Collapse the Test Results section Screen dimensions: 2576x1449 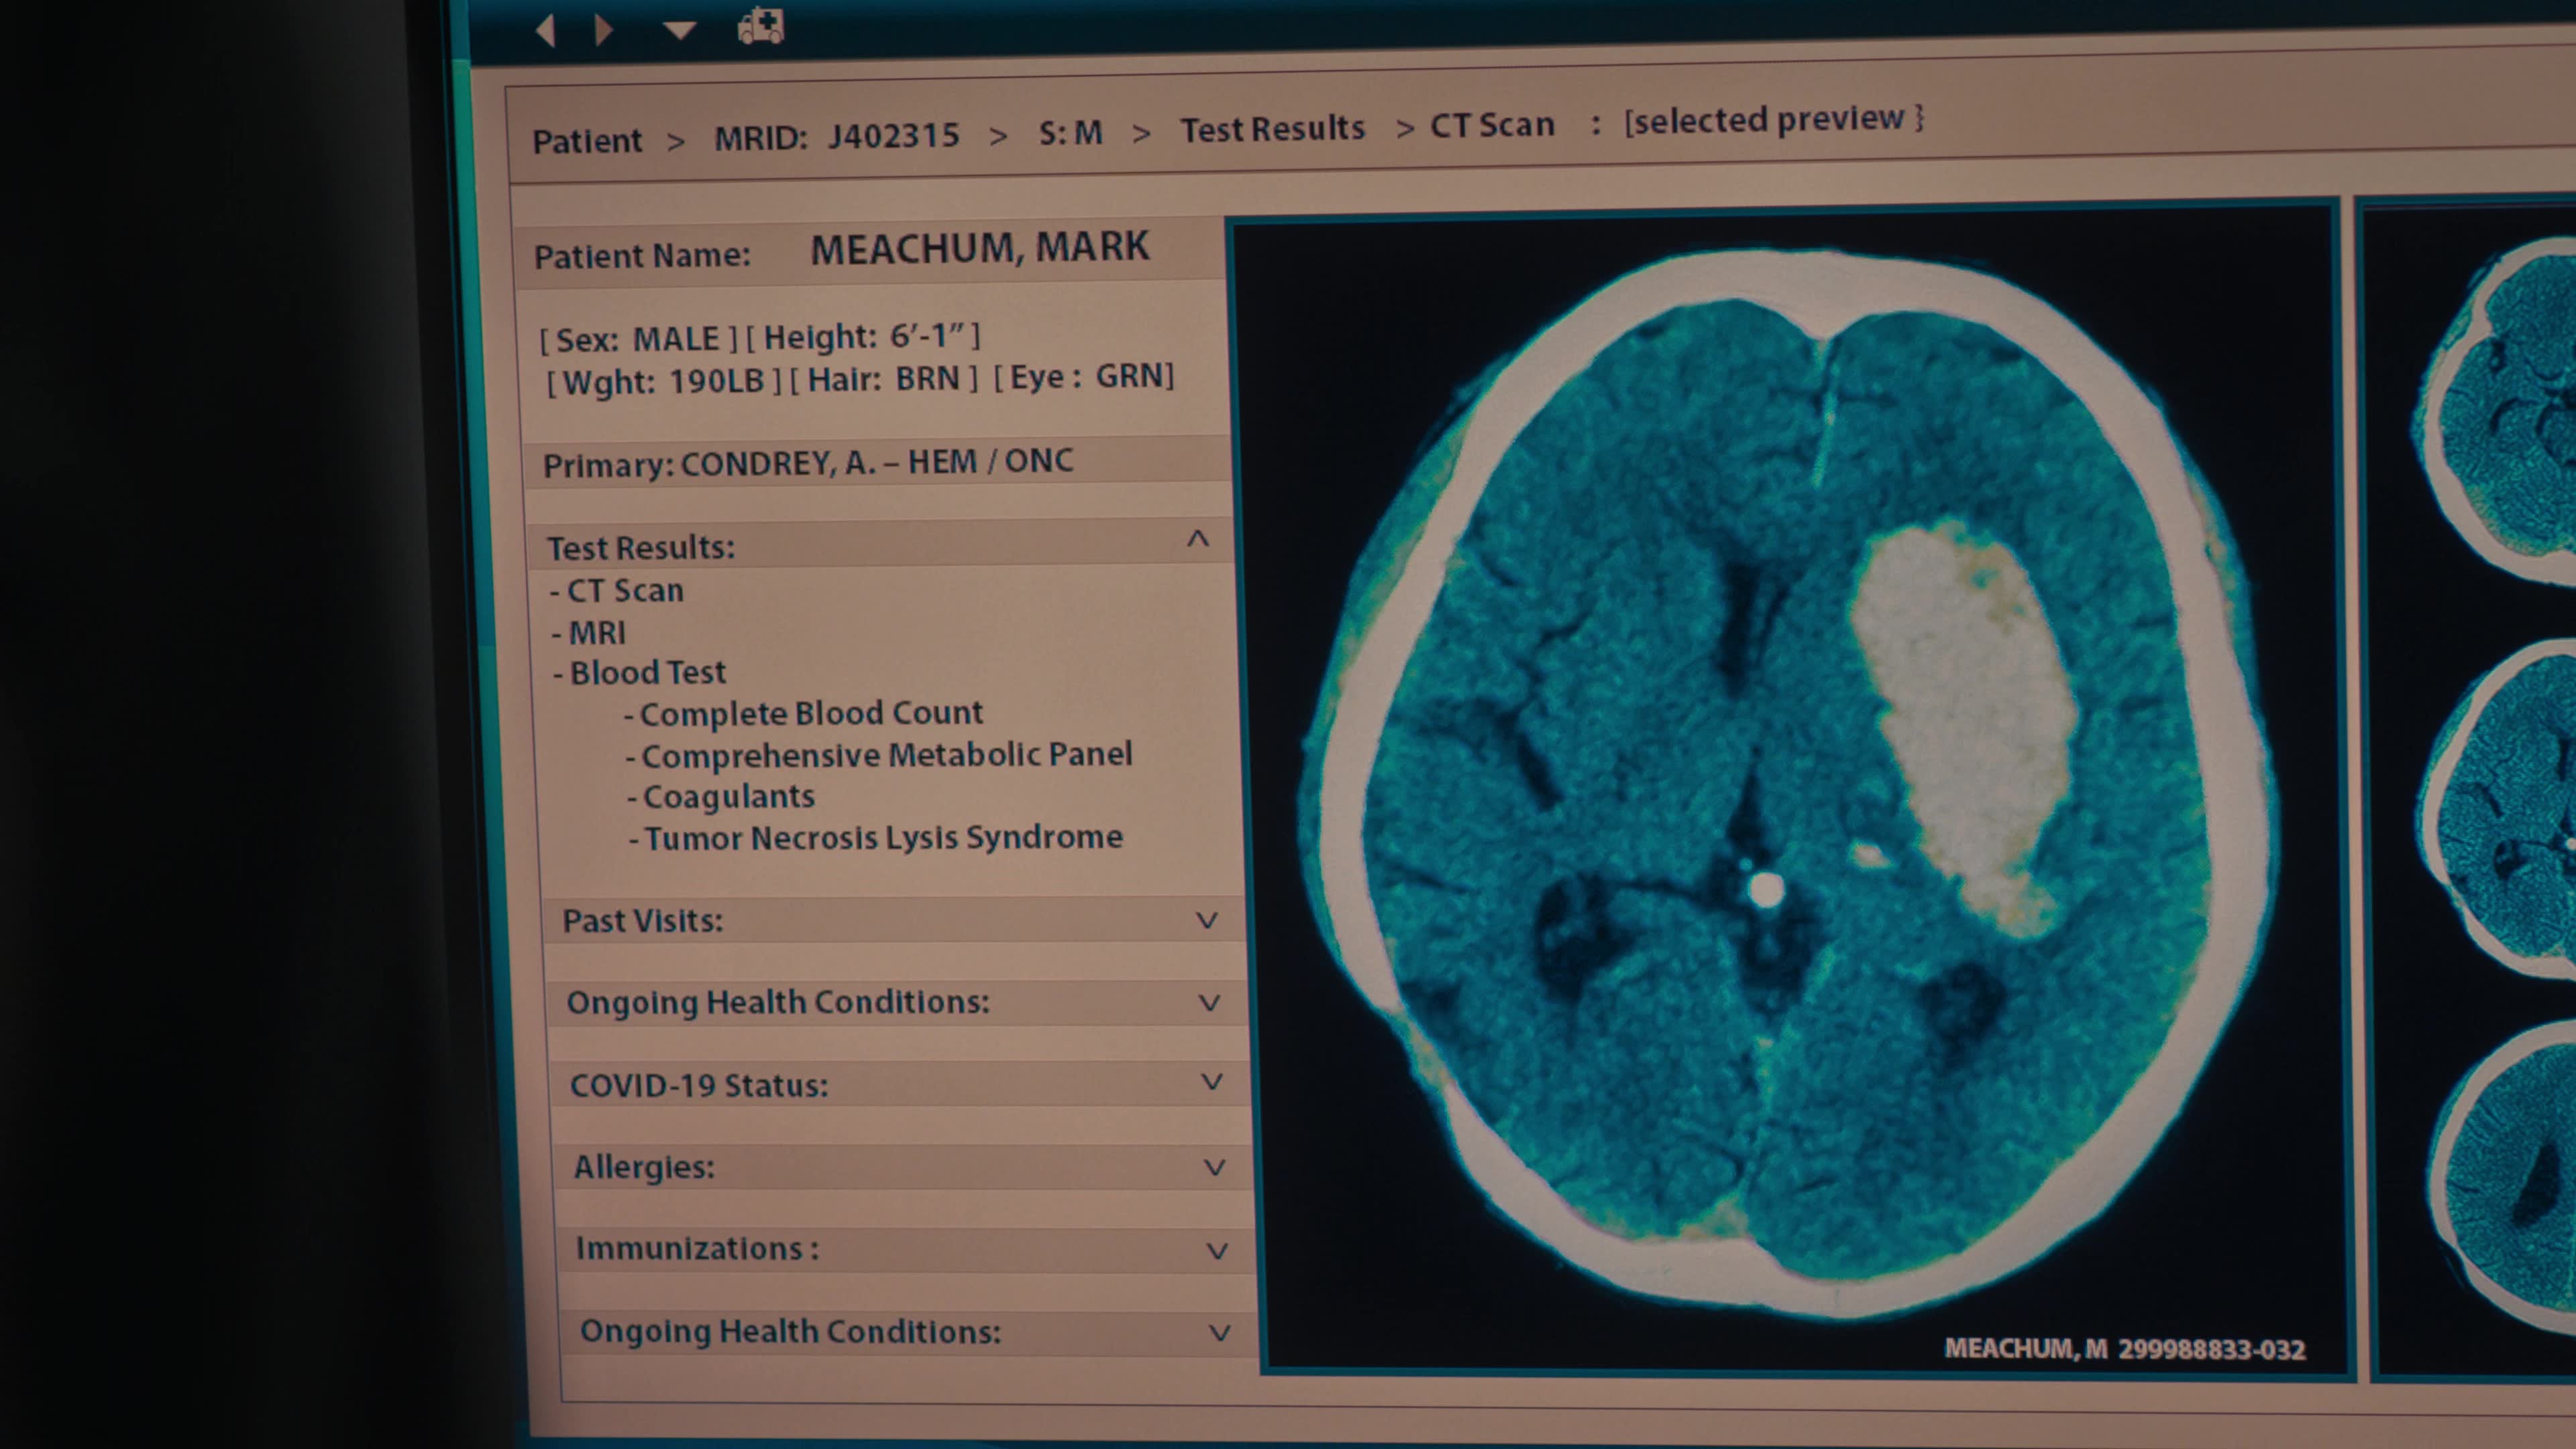coord(1198,540)
